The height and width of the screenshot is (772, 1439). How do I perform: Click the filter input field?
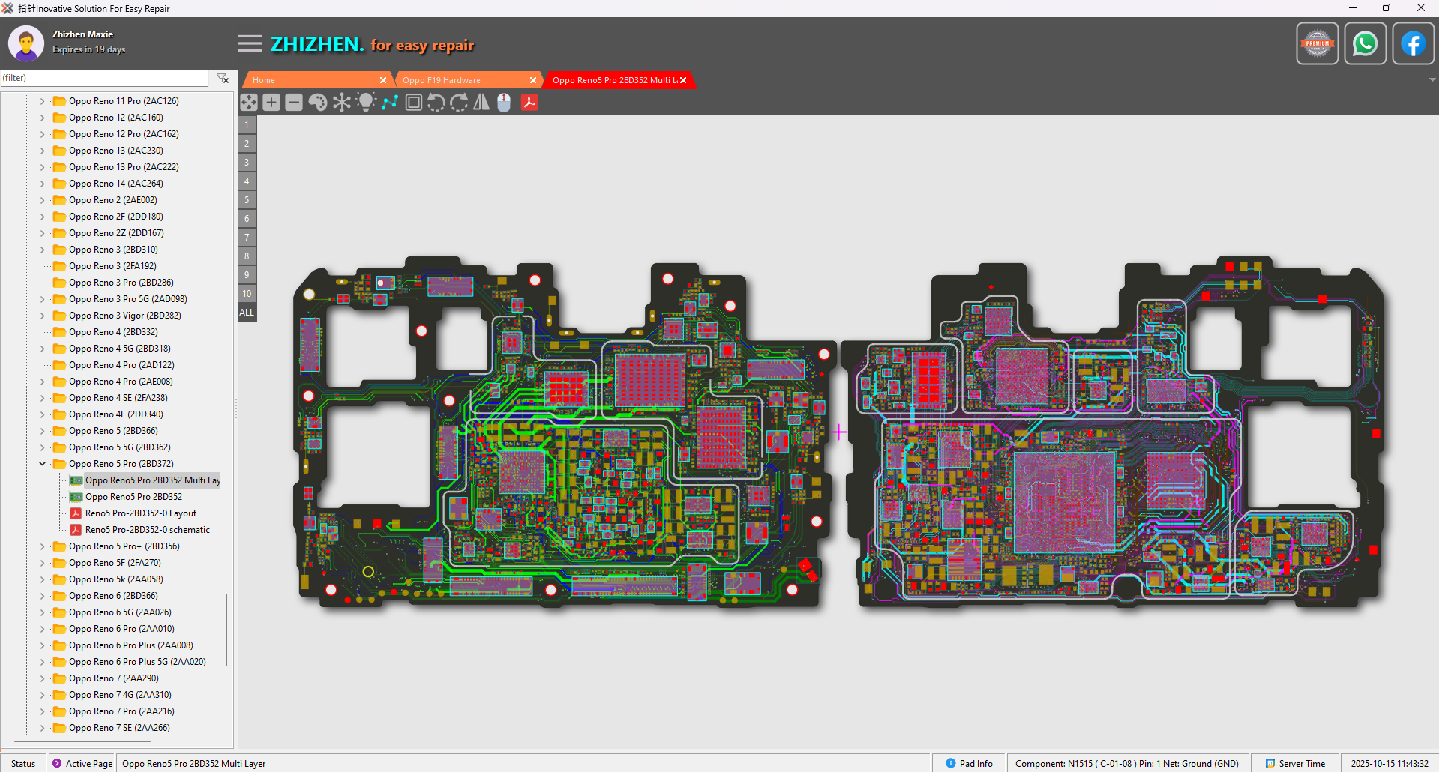[x=104, y=78]
